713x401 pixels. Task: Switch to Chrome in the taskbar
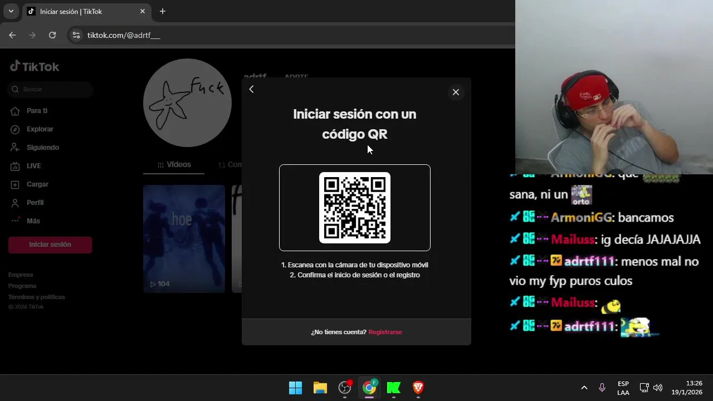coord(369,388)
